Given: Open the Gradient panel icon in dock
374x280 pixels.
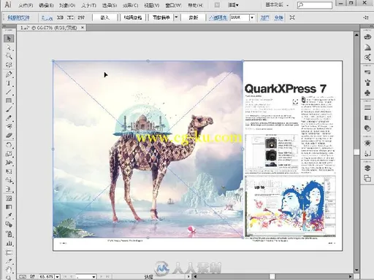Looking at the screenshot, I should click(367, 118).
